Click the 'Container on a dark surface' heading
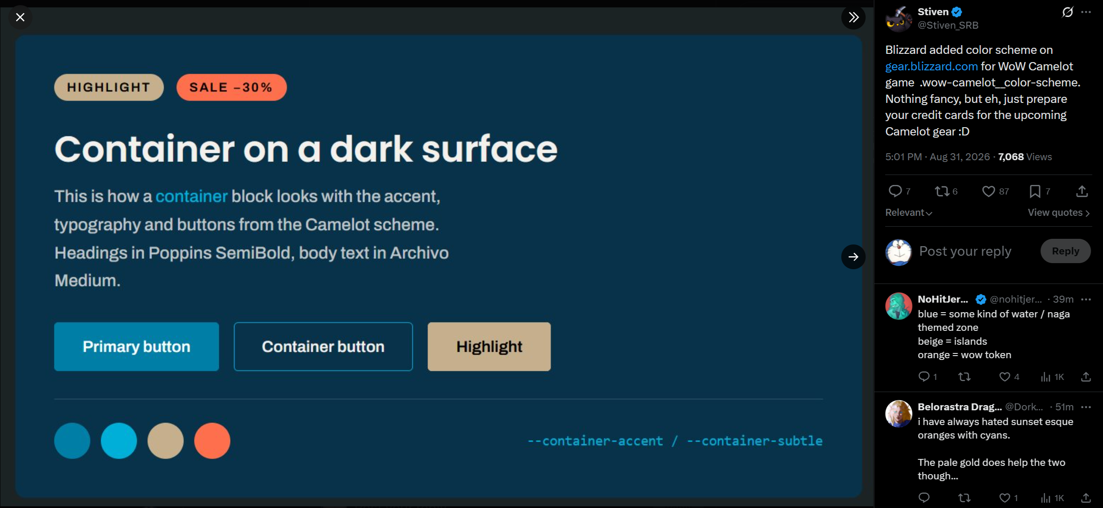The image size is (1103, 508). pyautogui.click(x=306, y=149)
